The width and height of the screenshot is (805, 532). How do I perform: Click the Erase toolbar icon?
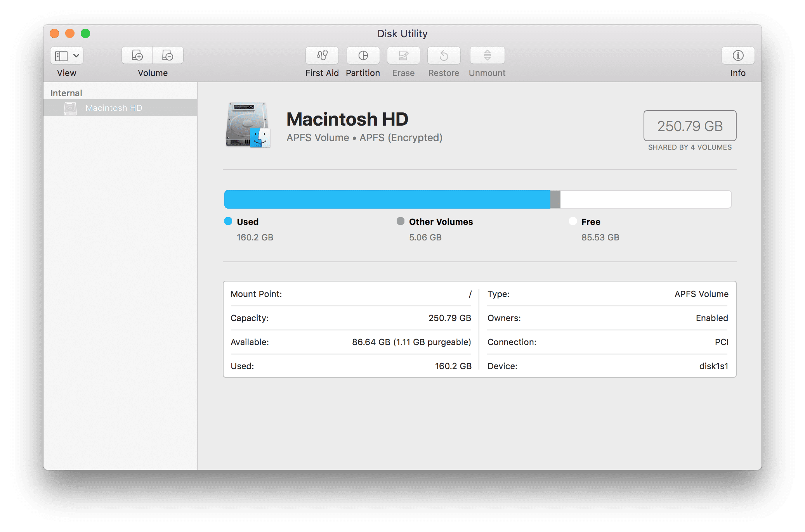[403, 55]
